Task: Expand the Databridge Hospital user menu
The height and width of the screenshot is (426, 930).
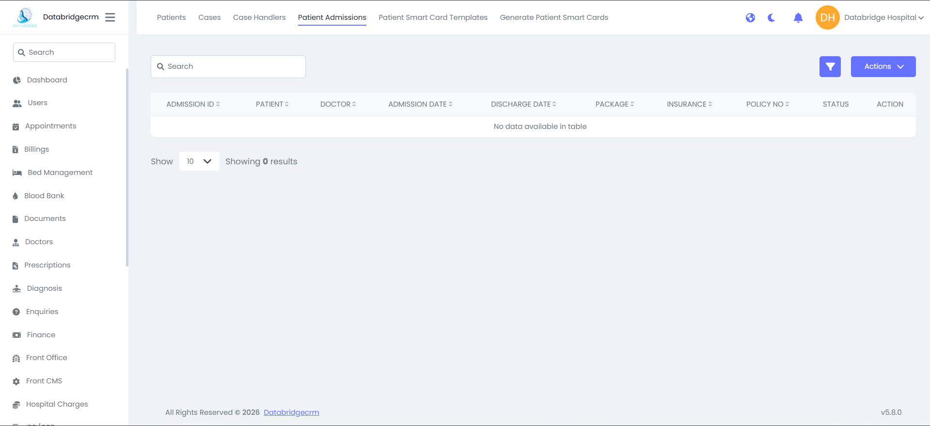Action: 884,17
